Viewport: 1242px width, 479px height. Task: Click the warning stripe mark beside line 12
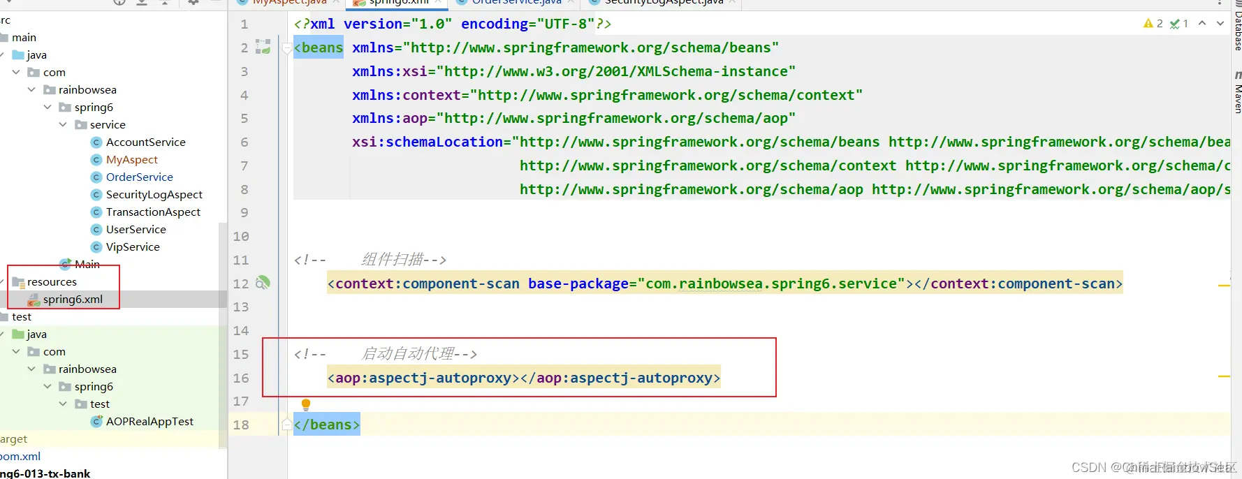1224,286
